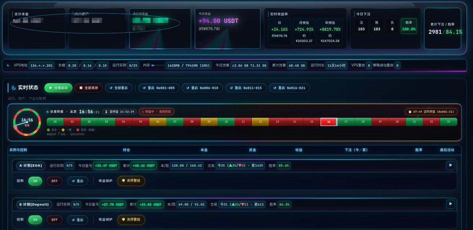Restart the A 计划[EOA] group
Image resolution: width=473 pixels, height=230 pixels.
tap(77, 181)
